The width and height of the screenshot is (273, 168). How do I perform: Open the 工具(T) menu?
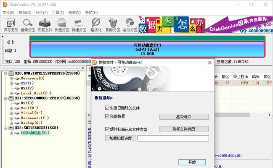[58, 13]
